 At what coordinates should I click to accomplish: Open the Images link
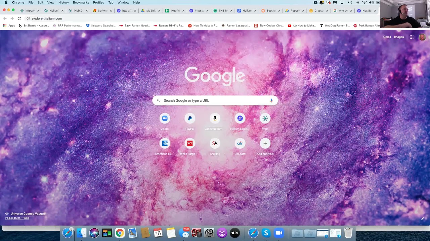399,37
